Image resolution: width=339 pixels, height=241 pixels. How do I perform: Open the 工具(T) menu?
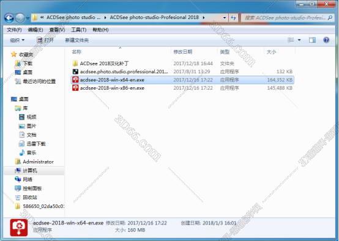pos(79,30)
